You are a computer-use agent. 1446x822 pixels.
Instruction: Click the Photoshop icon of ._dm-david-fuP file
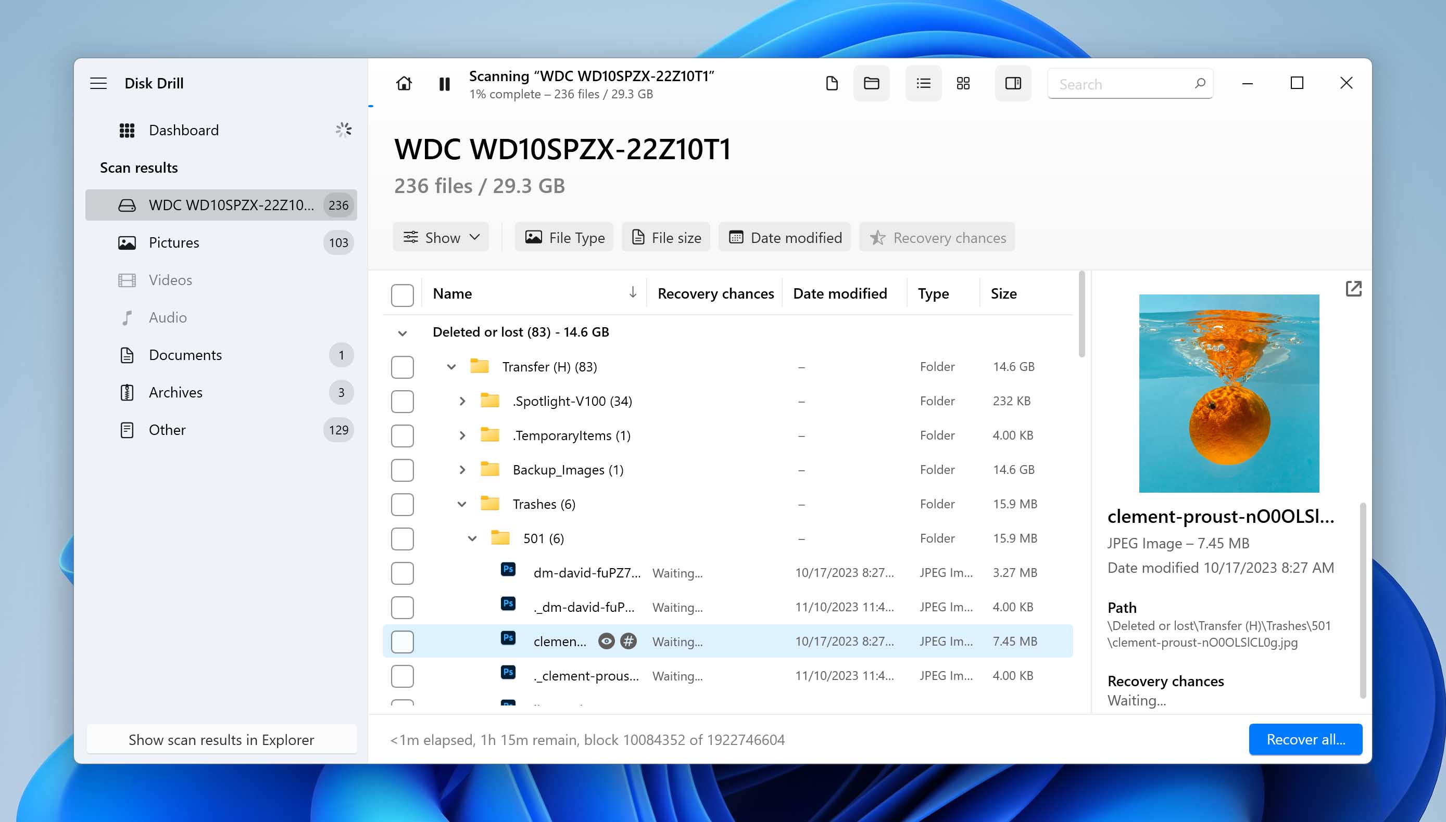pyautogui.click(x=508, y=604)
